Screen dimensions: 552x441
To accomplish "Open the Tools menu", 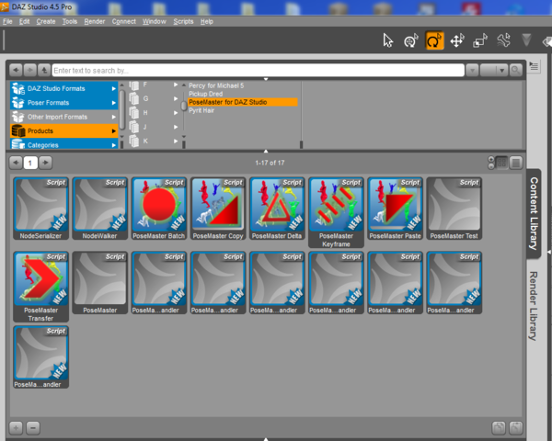I will click(x=70, y=21).
